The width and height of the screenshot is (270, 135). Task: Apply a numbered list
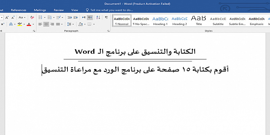(x=49, y=18)
